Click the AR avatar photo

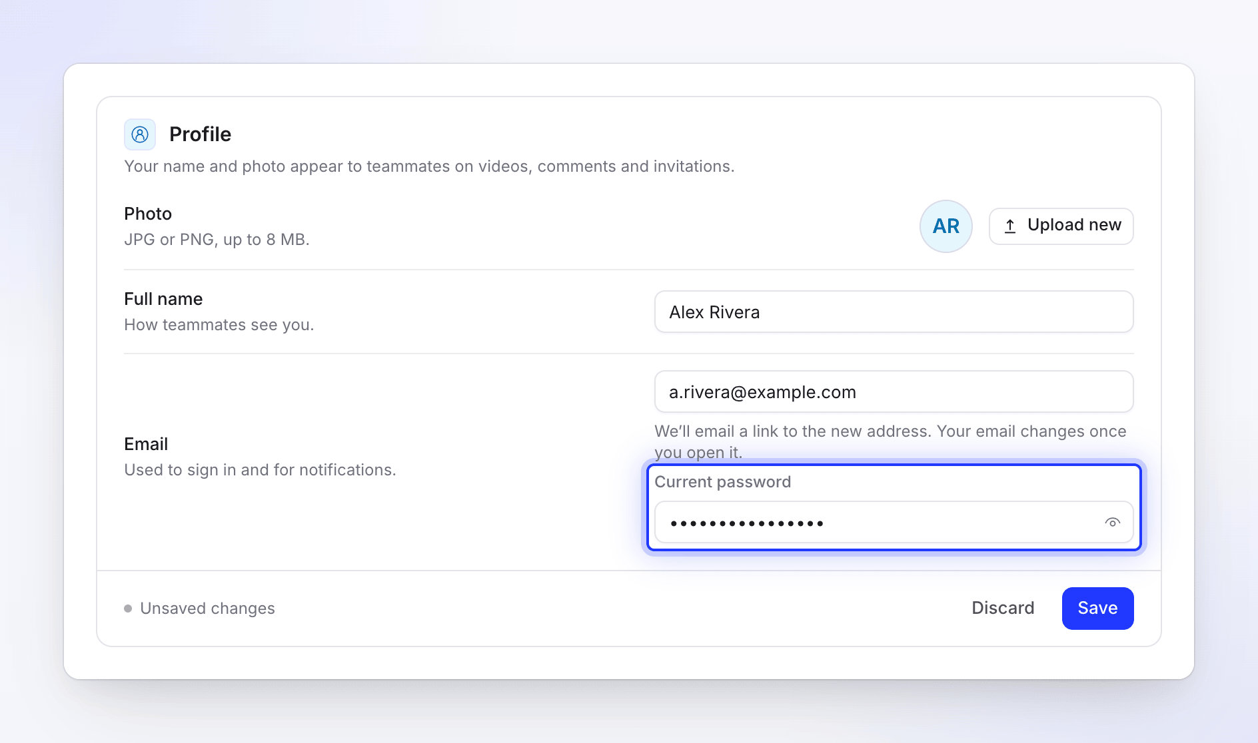[x=946, y=226]
